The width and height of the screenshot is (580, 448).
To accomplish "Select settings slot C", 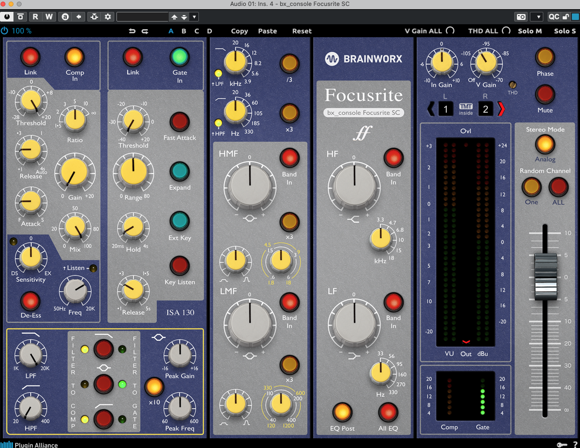I will [x=197, y=31].
